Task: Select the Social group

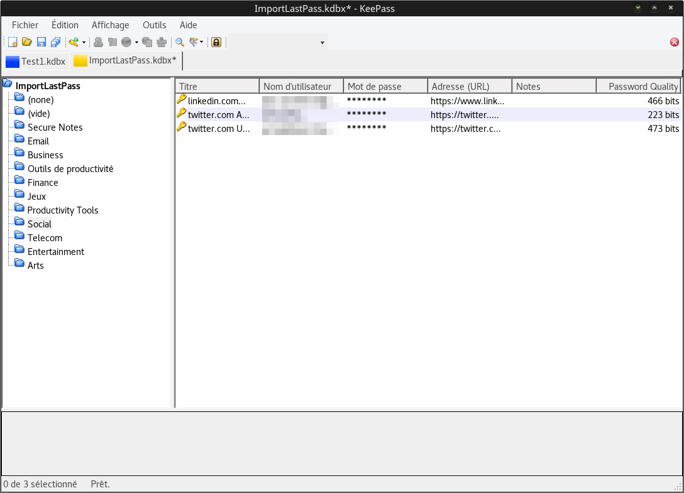Action: coord(40,224)
